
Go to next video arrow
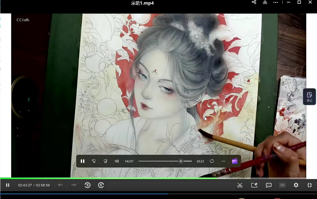click(74, 185)
